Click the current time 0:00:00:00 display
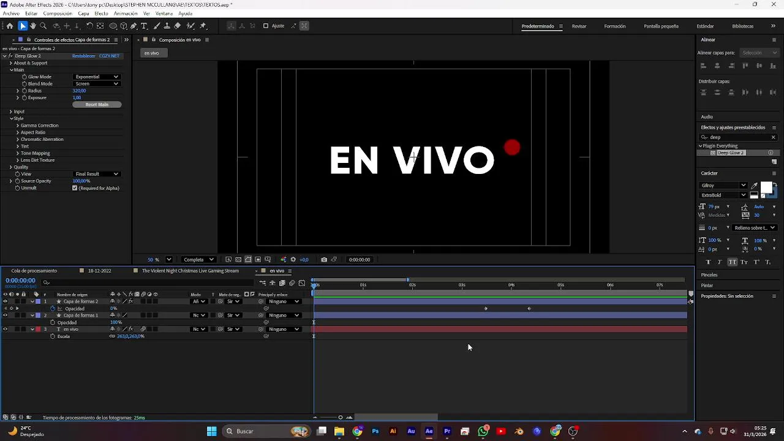 20,281
